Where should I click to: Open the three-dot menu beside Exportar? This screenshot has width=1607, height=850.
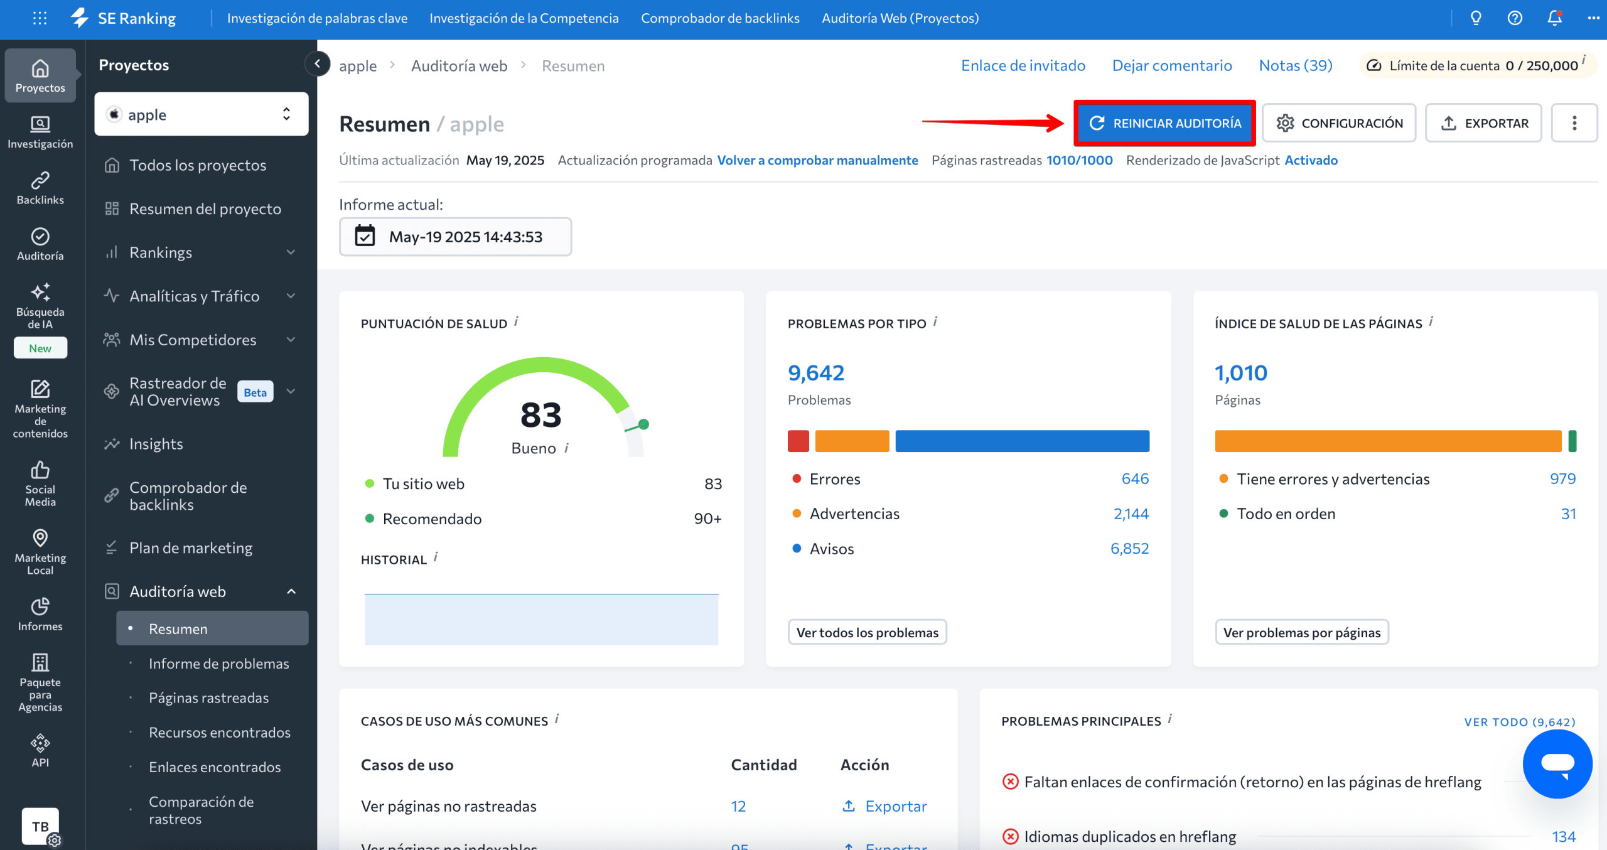(x=1574, y=123)
